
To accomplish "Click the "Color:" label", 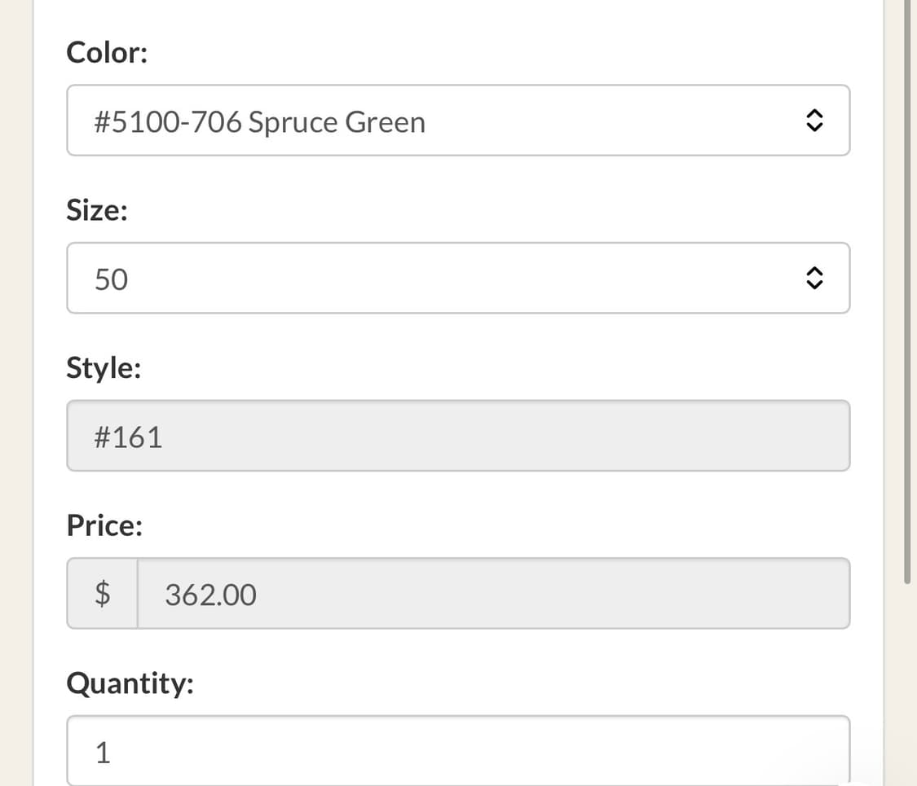I will coord(107,53).
